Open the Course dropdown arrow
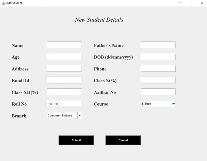This screenshot has height=161, width=207. pos(173,104)
